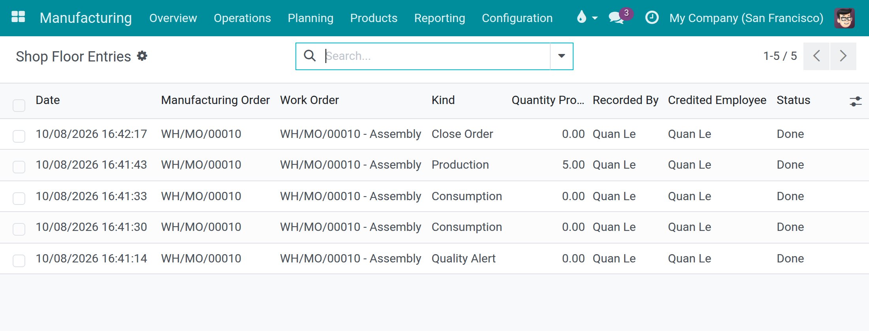This screenshot has height=331, width=869.
Task: Open the apps home menu grid icon
Action: point(18,17)
